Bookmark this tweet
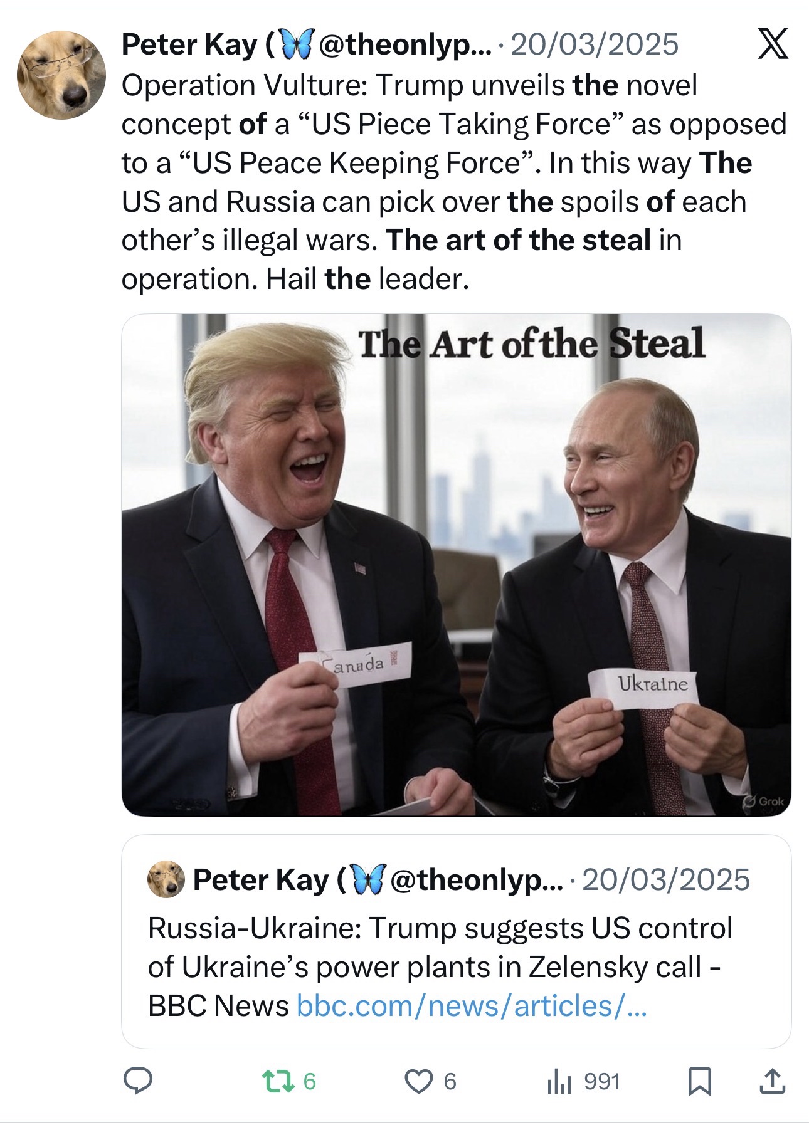Image resolution: width=809 pixels, height=1125 pixels. tap(699, 1082)
